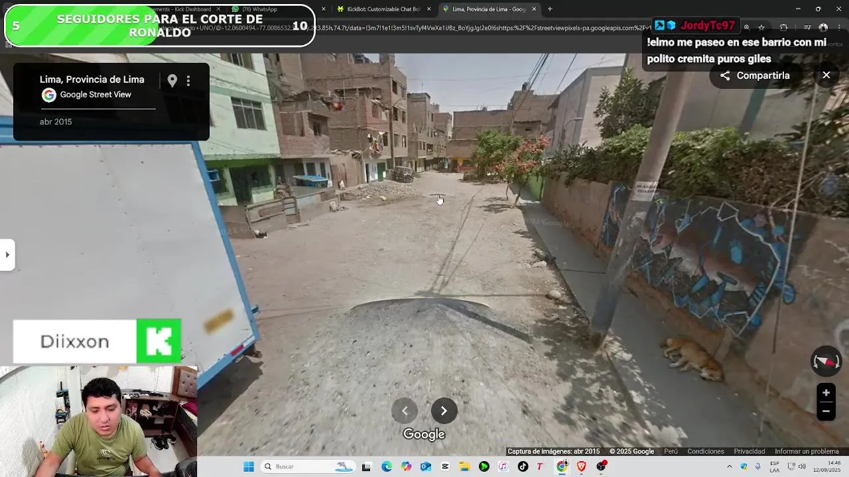Open Copilot from the taskbar
This screenshot has height=477, width=849.
tap(406, 467)
